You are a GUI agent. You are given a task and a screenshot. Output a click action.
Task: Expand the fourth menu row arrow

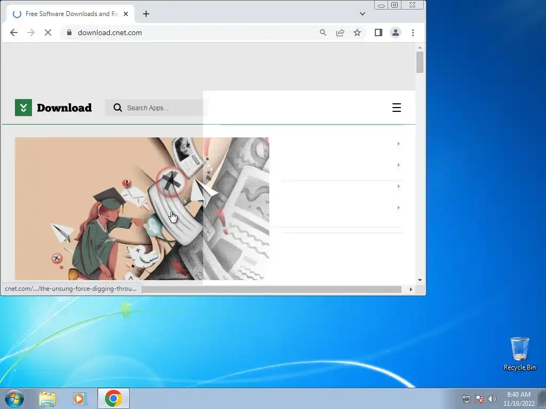click(398, 208)
